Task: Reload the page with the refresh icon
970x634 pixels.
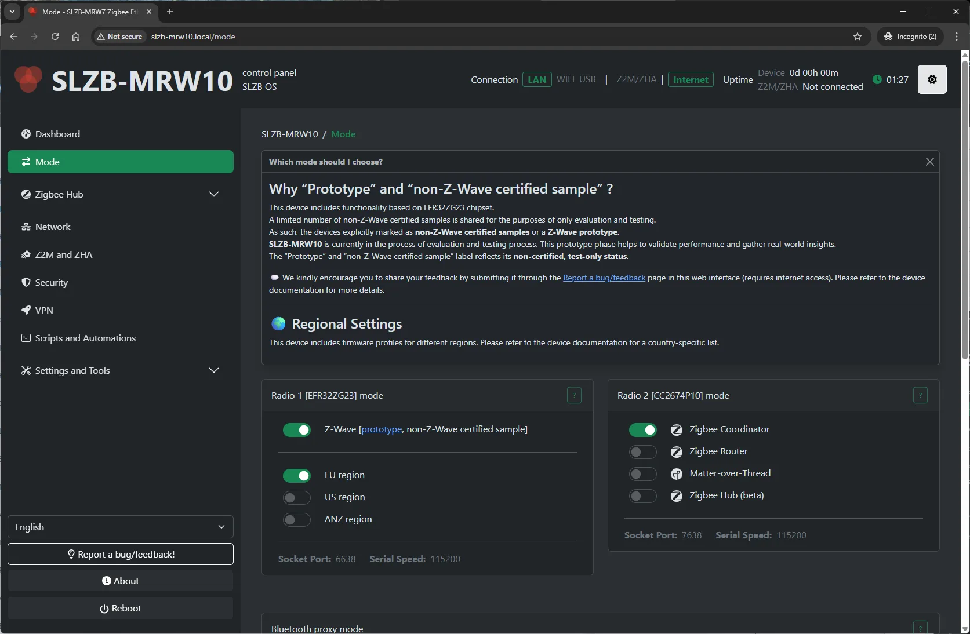Action: coord(55,37)
